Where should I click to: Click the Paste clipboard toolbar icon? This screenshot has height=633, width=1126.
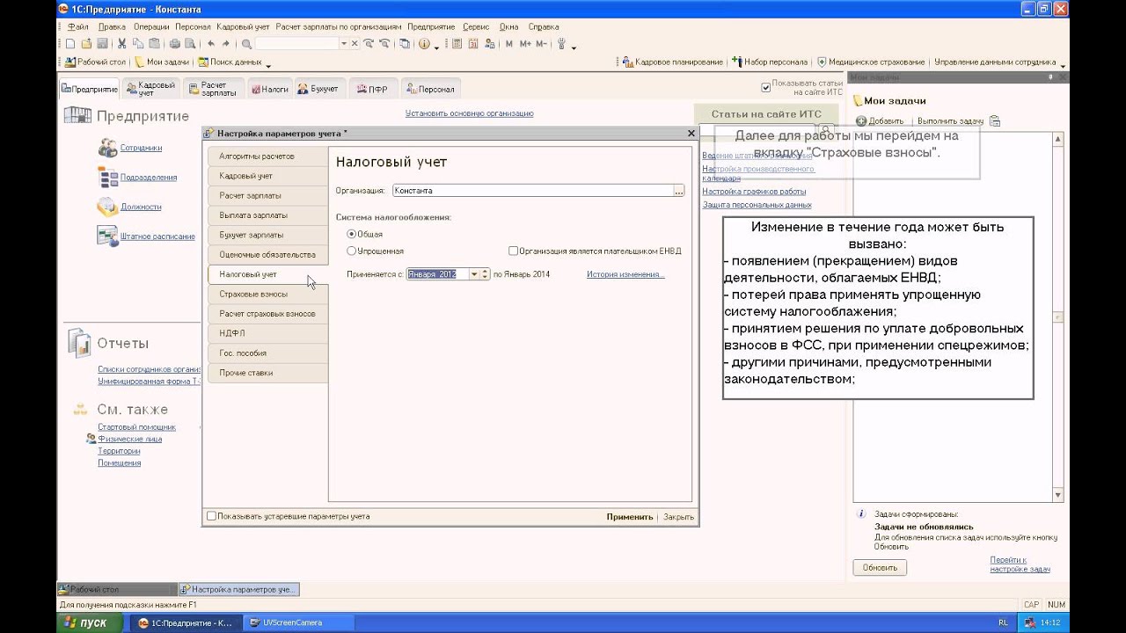(x=154, y=44)
